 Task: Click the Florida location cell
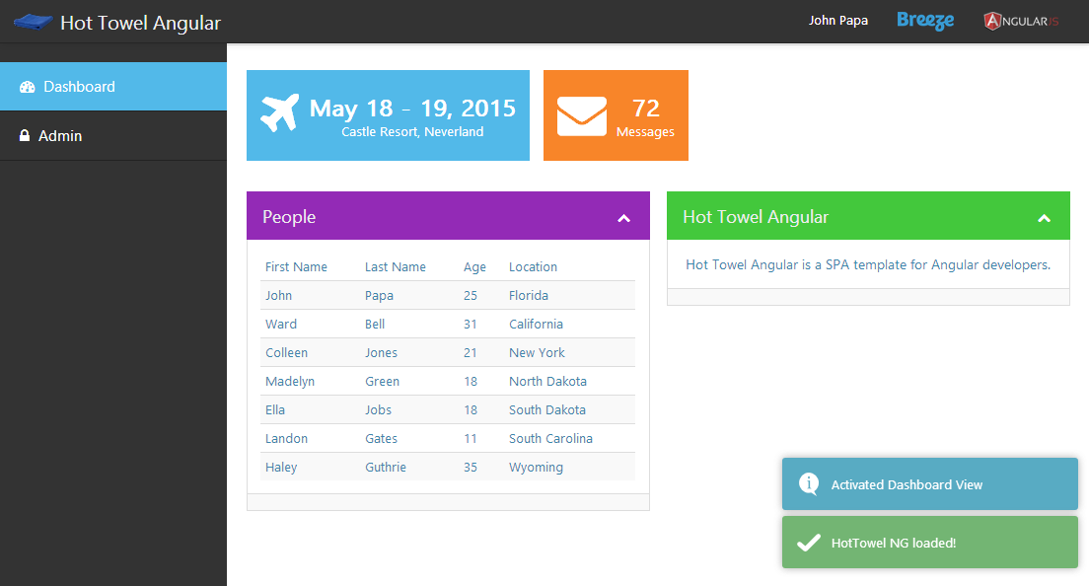tap(529, 295)
